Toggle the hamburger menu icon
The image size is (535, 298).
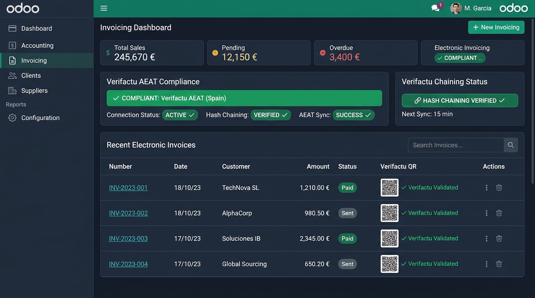tap(104, 8)
